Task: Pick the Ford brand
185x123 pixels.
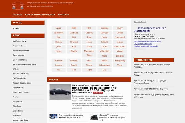Action: coord(89,37)
